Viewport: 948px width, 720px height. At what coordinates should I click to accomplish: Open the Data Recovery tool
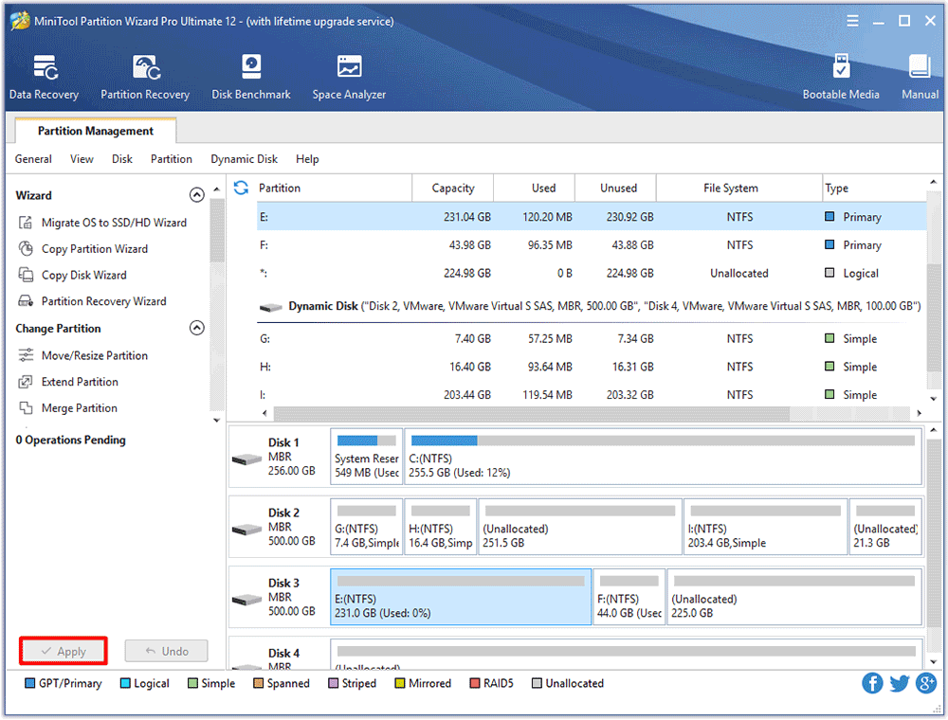click(x=45, y=78)
